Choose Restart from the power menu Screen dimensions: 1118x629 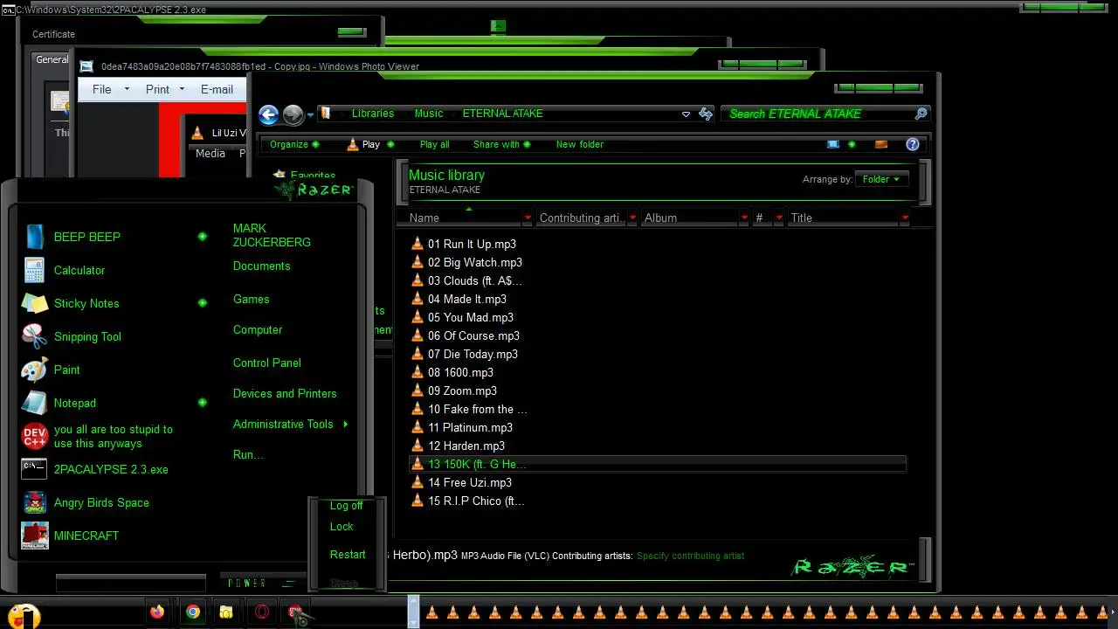[x=348, y=555]
